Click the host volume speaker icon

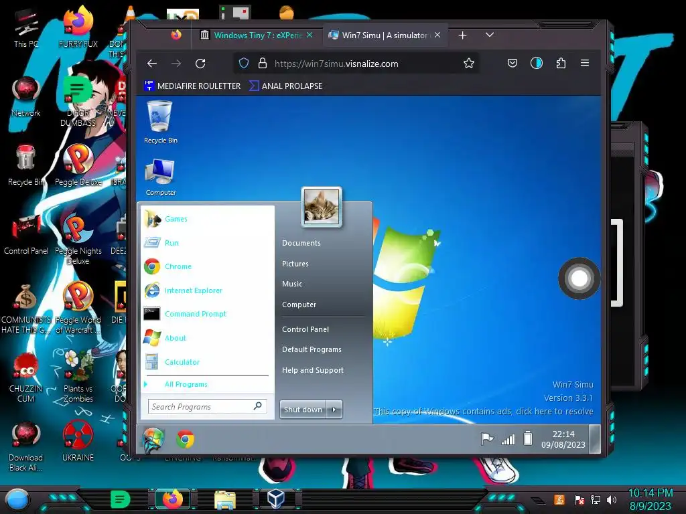tap(611, 499)
